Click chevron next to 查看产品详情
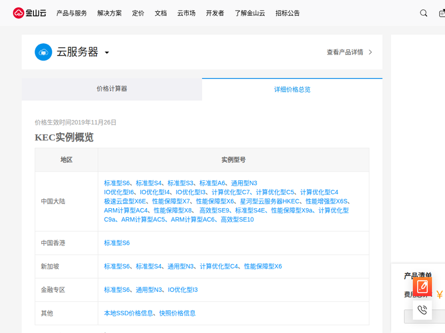This screenshot has width=445, height=333. [x=370, y=52]
